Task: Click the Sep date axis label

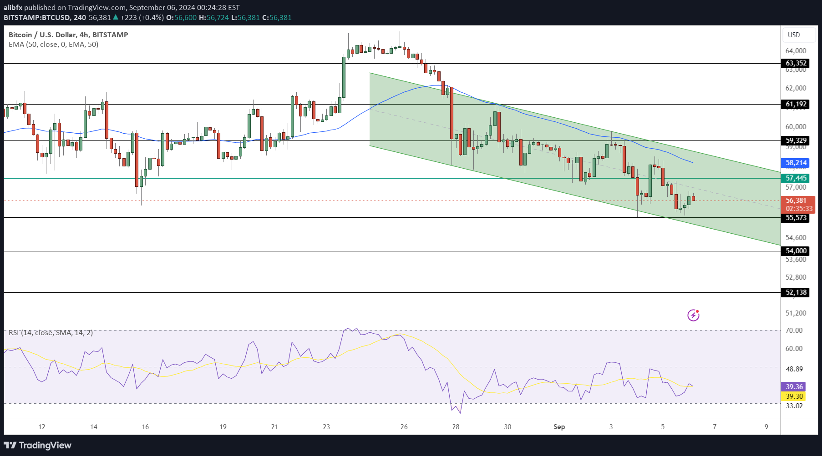Action: coord(559,427)
